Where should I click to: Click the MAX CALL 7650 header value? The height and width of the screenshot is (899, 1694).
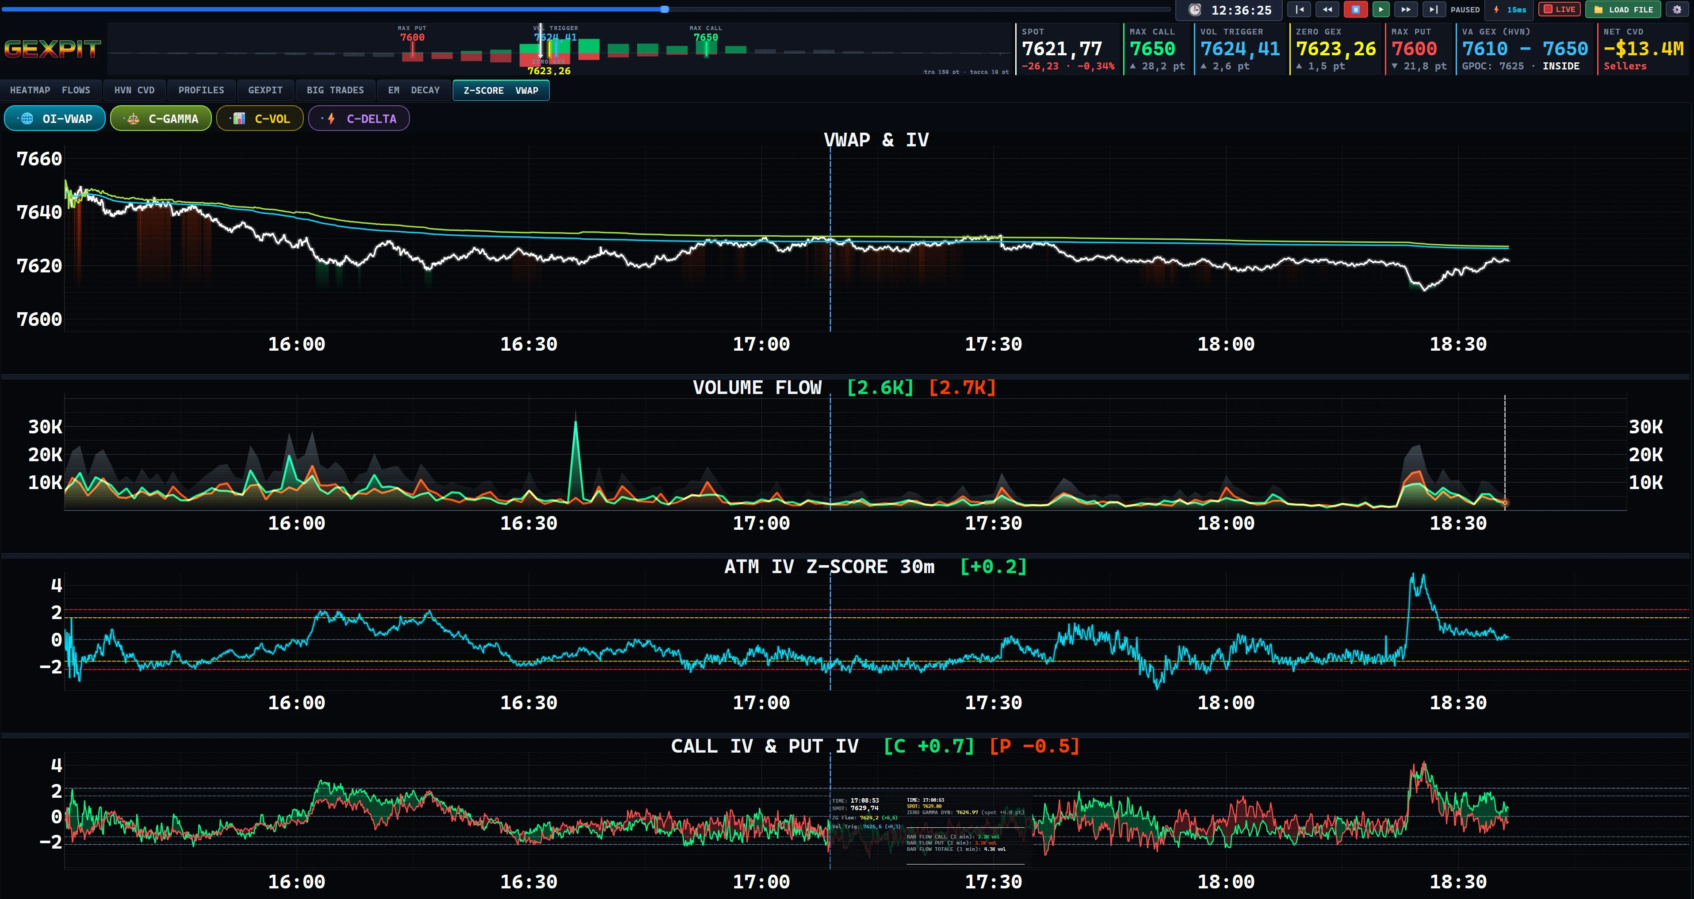point(1152,49)
